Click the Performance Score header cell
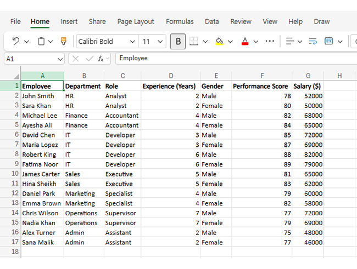The width and height of the screenshot is (357, 269). pos(262,87)
